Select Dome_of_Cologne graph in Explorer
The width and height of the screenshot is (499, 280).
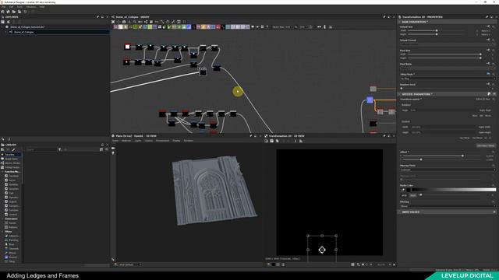24,32
